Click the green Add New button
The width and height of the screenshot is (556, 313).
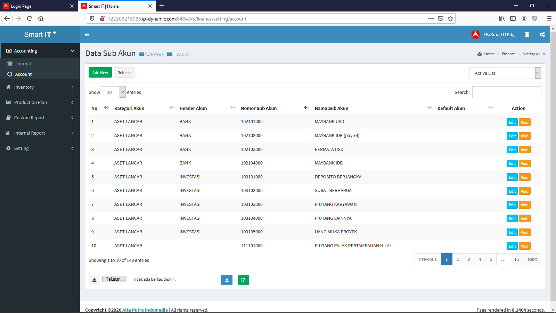[100, 73]
